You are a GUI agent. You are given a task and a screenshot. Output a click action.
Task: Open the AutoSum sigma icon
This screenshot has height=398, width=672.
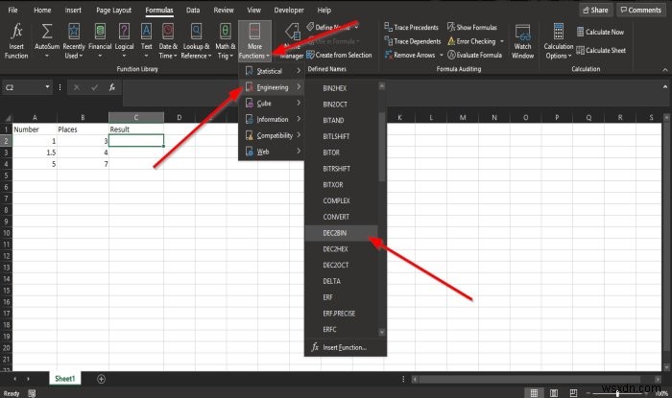[47, 31]
